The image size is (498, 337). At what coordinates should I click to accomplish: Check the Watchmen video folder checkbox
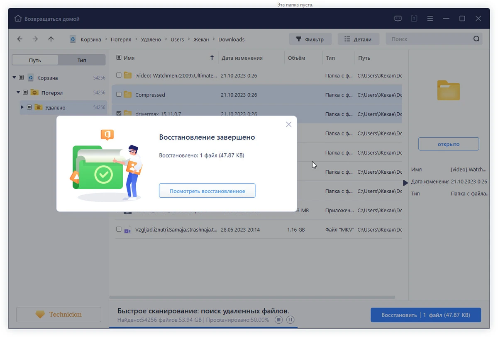click(119, 75)
